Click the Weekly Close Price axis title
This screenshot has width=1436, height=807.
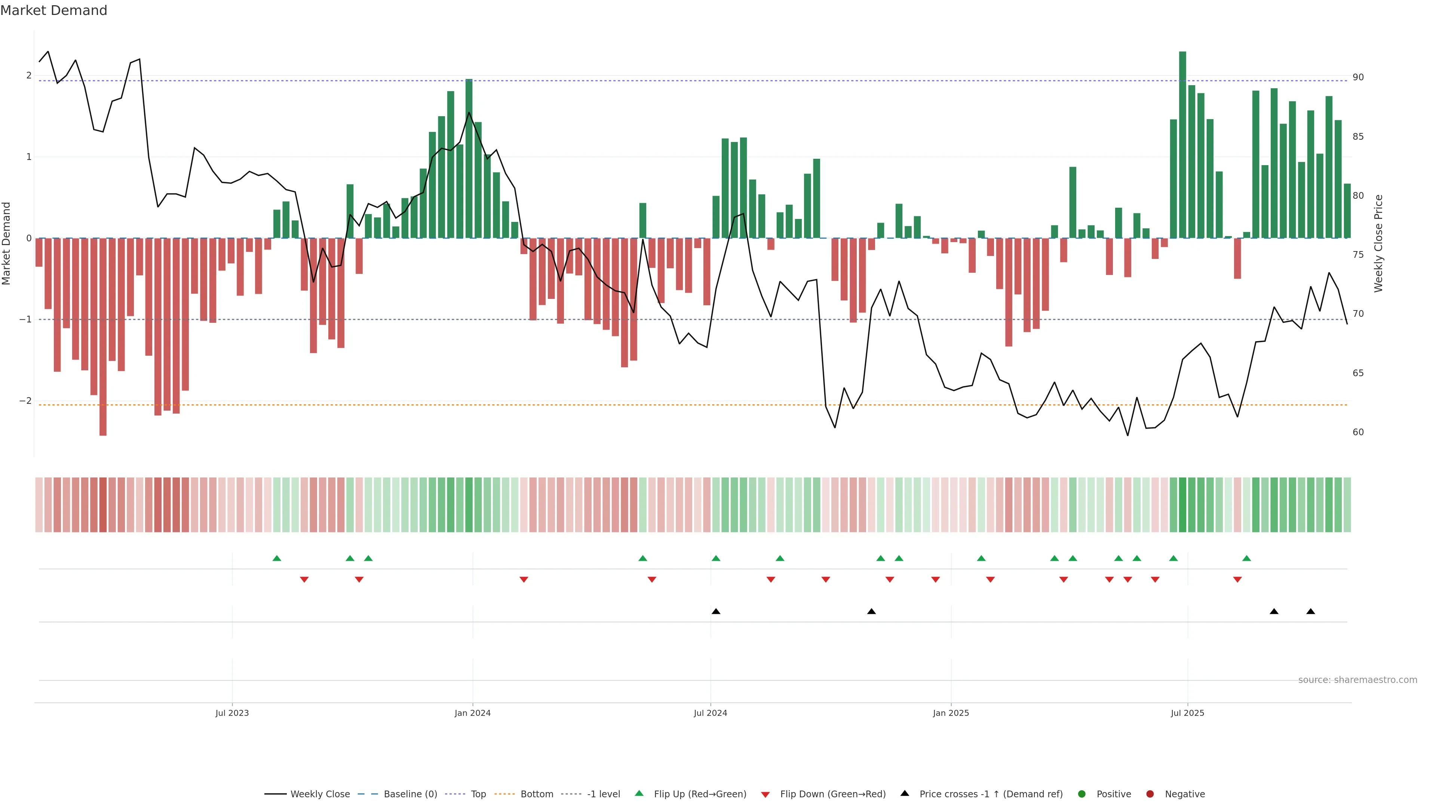coord(1378,243)
